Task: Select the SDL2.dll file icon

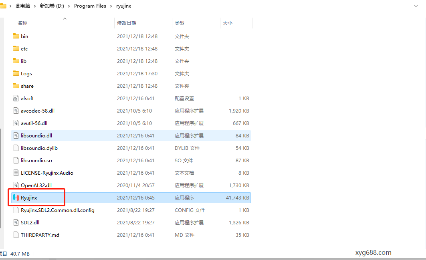Action: coord(16,222)
